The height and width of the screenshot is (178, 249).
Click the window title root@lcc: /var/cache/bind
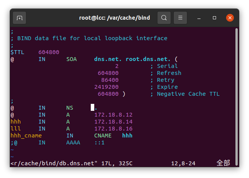point(114,18)
